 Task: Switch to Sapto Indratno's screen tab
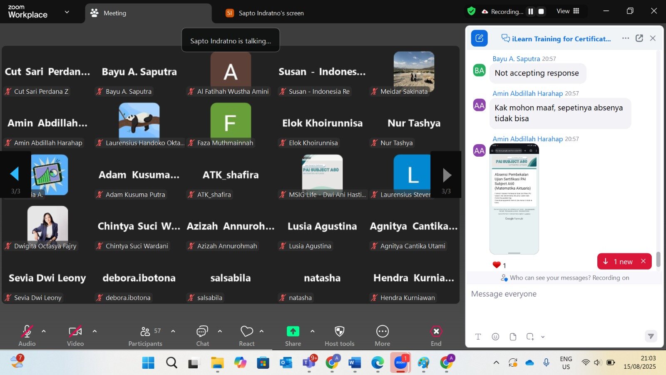tap(271, 13)
